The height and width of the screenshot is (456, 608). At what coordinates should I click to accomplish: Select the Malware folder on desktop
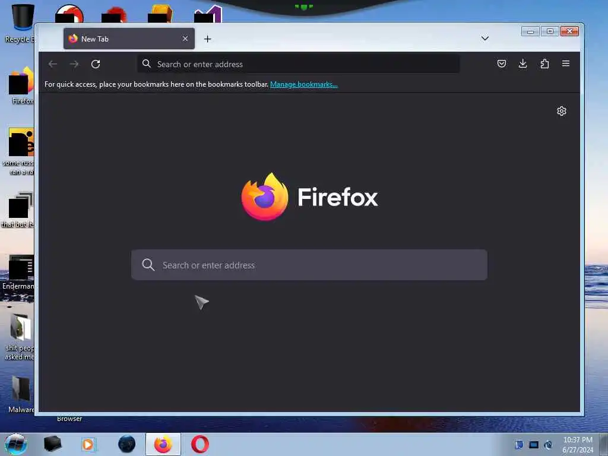tap(21, 394)
